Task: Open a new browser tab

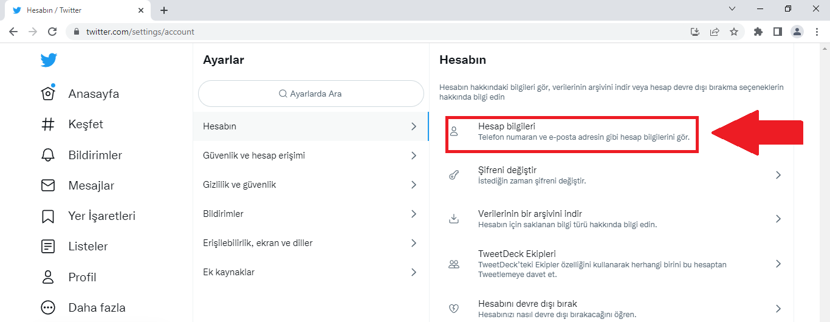Action: tap(164, 10)
